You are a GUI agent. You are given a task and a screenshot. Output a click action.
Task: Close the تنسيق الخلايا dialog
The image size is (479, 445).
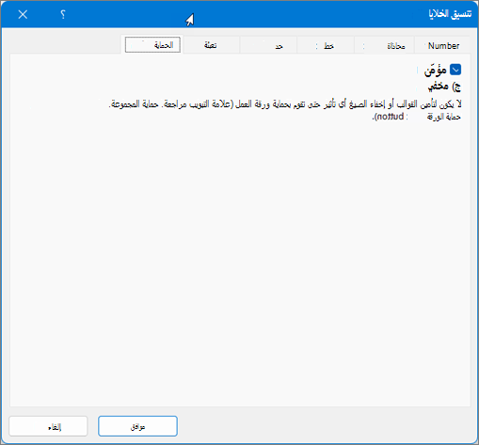pyautogui.click(x=23, y=14)
